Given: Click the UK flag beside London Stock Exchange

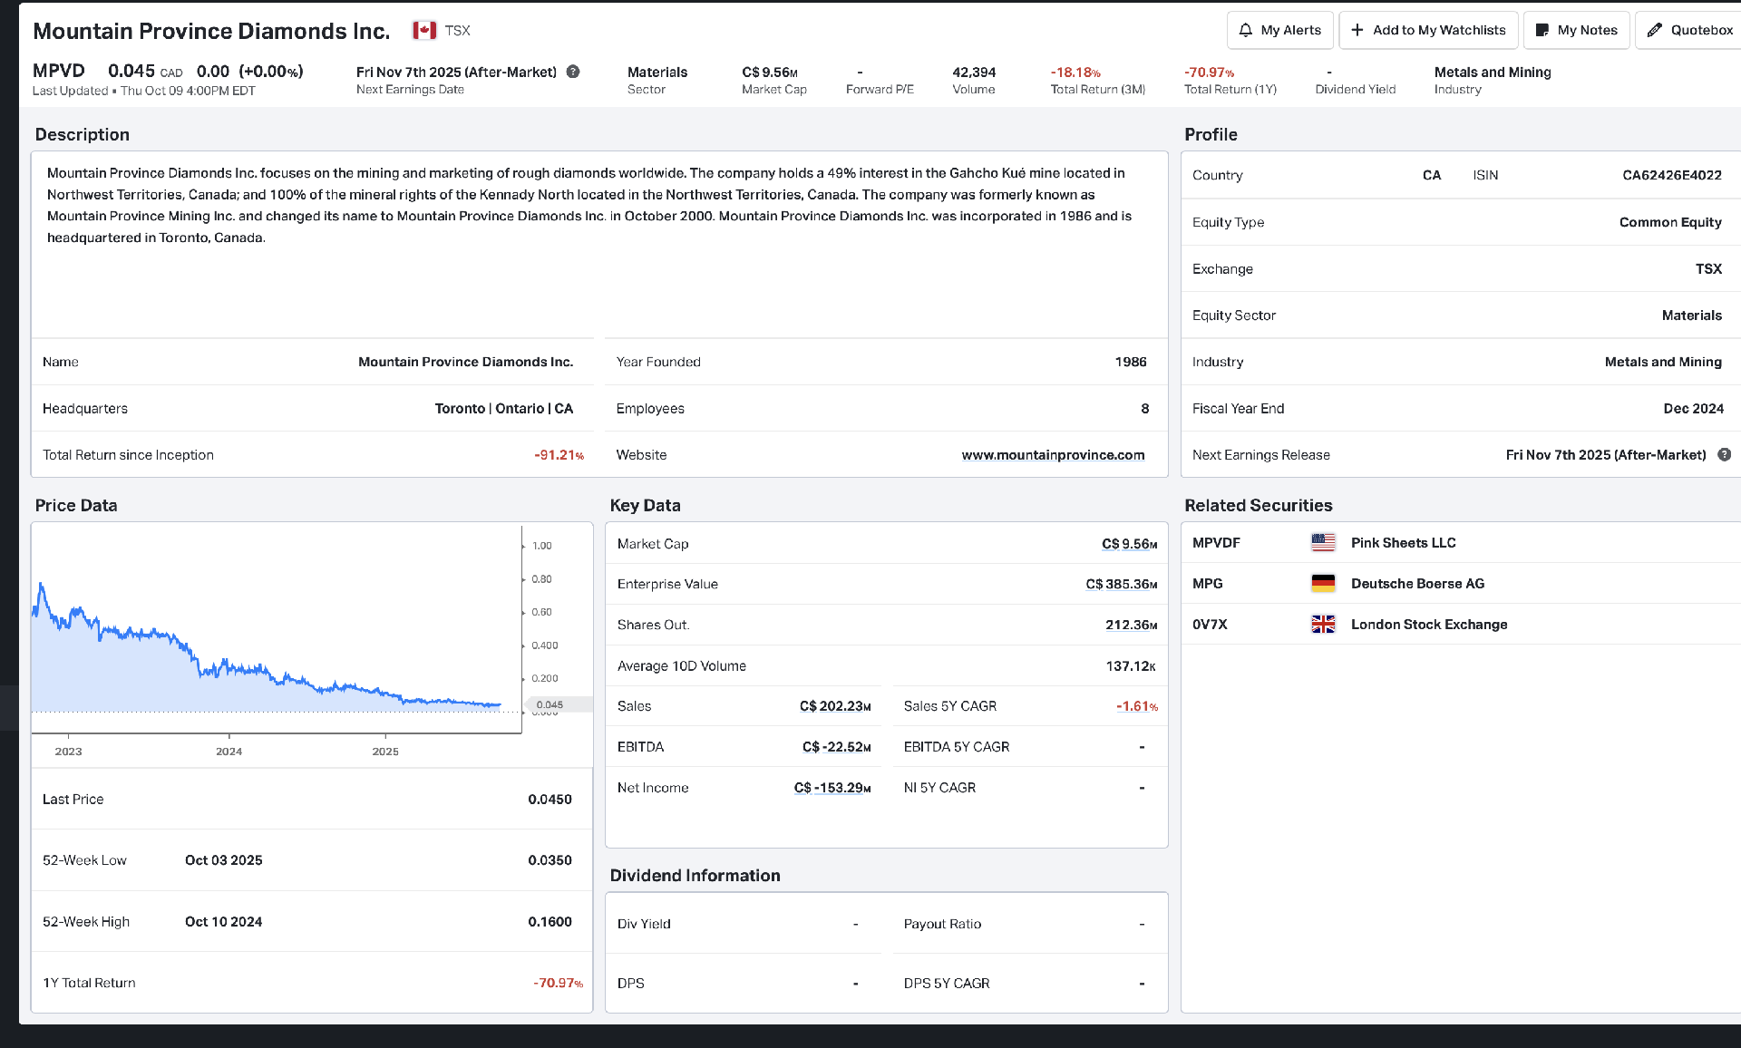Looking at the screenshot, I should pos(1323,624).
